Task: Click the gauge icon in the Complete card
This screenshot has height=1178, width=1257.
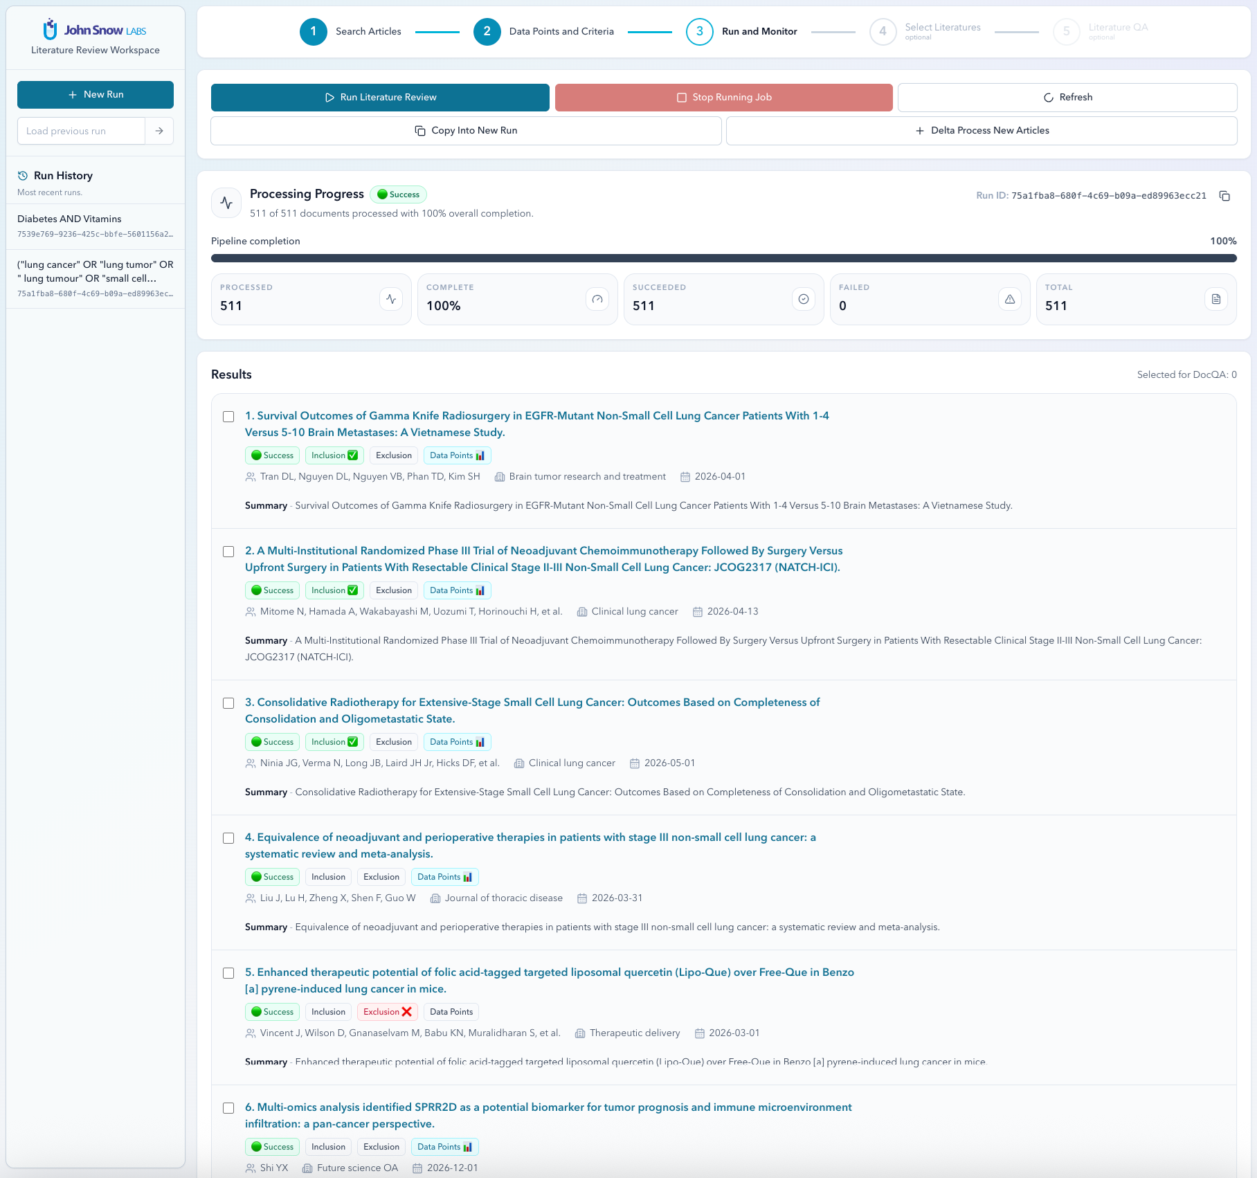Action: tap(597, 299)
